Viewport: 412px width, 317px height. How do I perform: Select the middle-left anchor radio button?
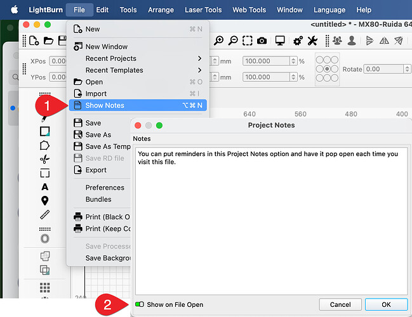tap(319, 69)
